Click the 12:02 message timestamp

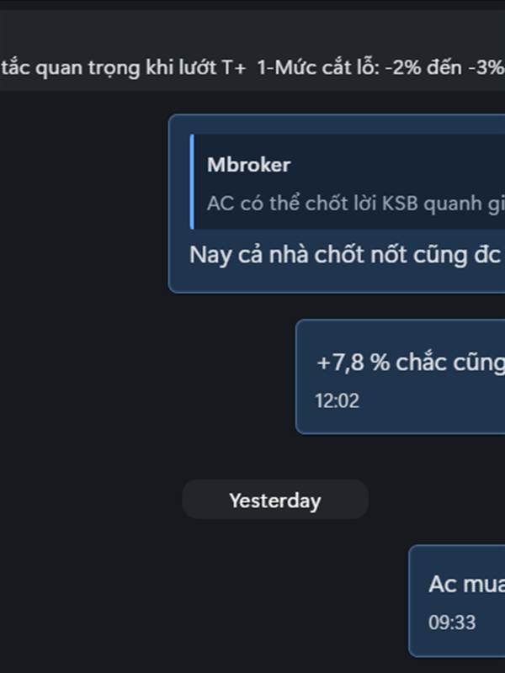coord(338,401)
